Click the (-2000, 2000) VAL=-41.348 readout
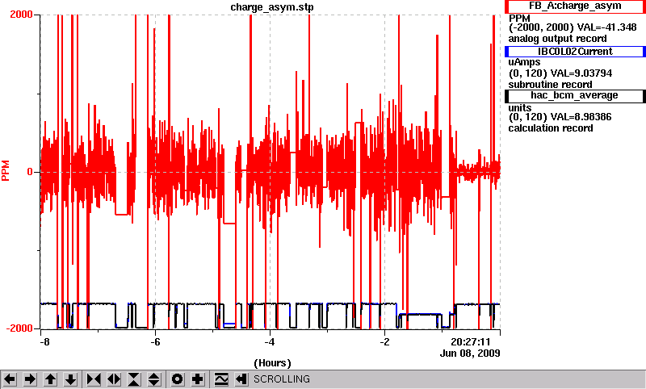 573,27
